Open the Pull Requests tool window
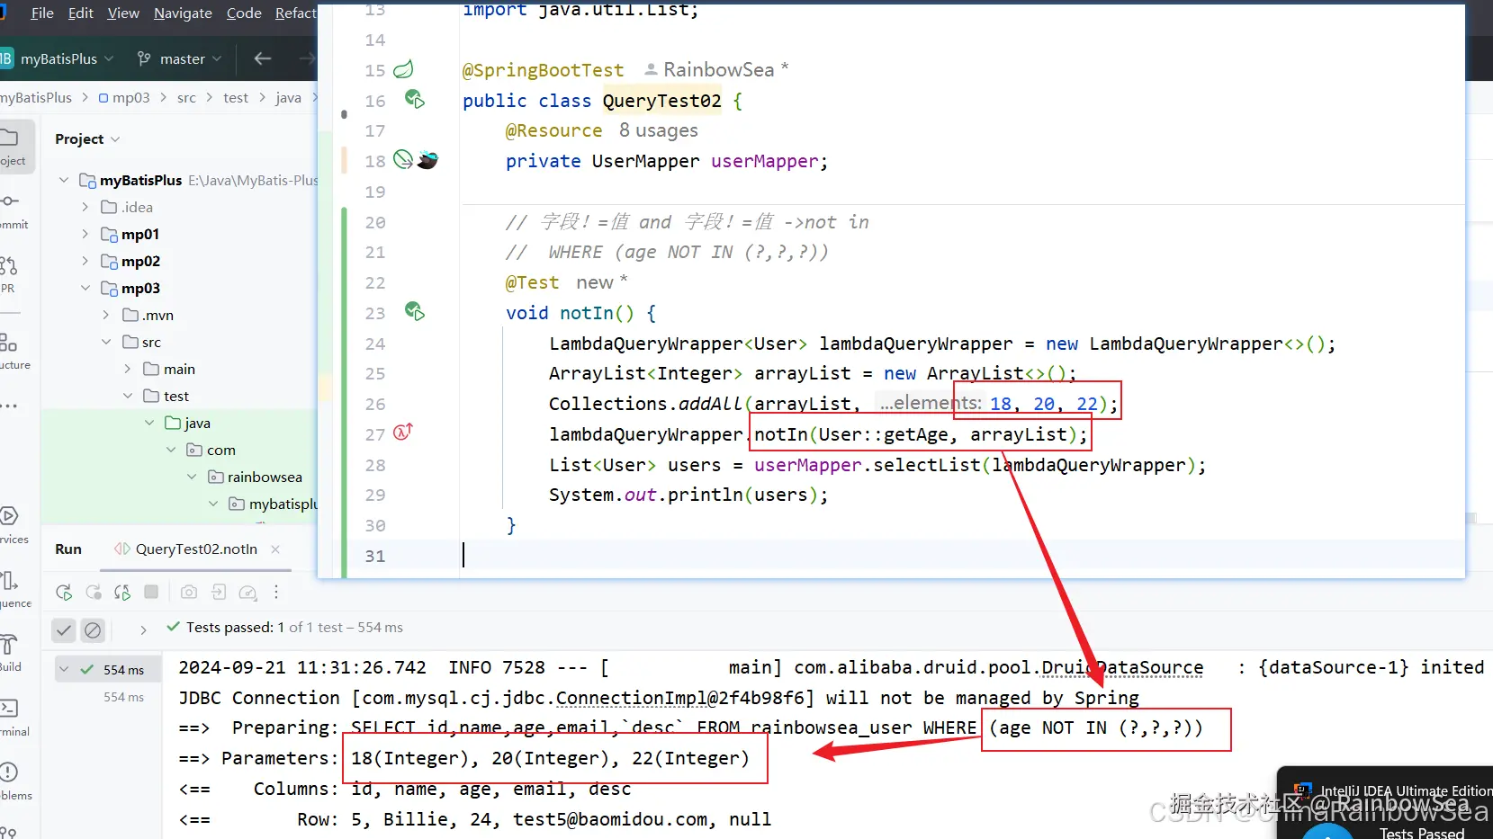1493x839 pixels. (x=9, y=273)
